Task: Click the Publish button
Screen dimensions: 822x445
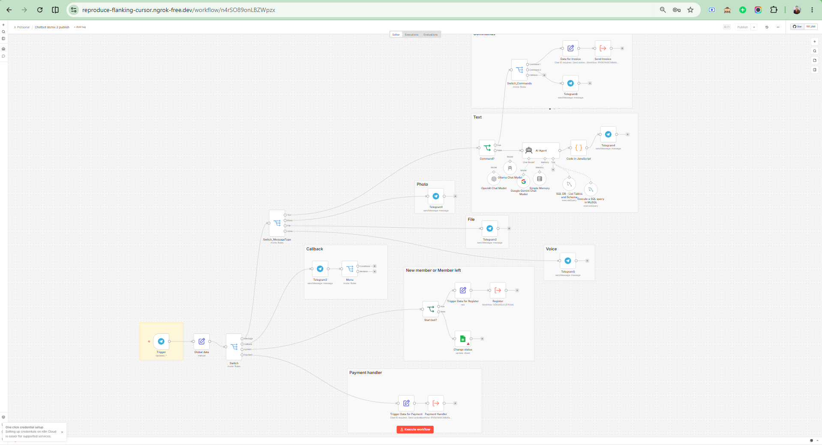Action: coord(742,27)
